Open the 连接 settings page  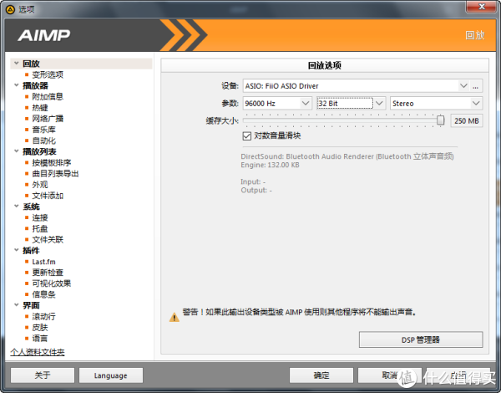coord(40,217)
